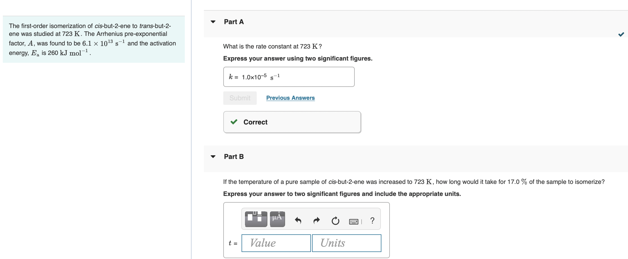Click the green check next to Correct
Viewport: 628px width, 259px height.
(234, 122)
